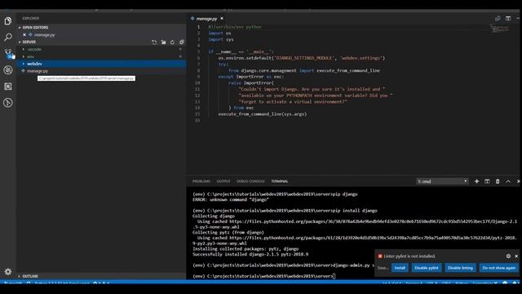Split the terminal panel
This screenshot has height=294, width=522.
click(x=487, y=181)
